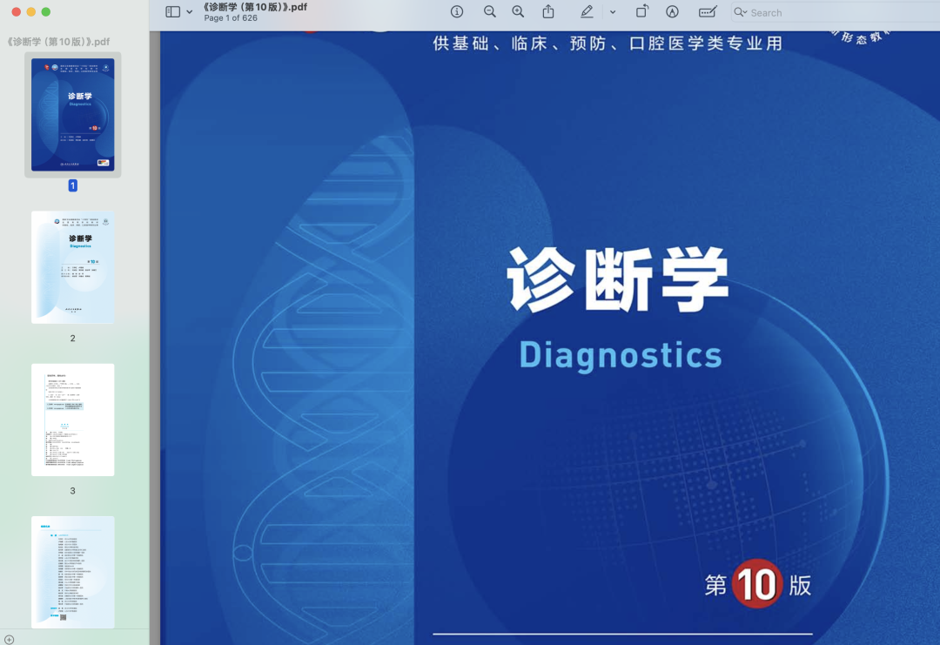This screenshot has width=940, height=645.
Task: Click the add page plus button
Action: pyautogui.click(x=9, y=640)
